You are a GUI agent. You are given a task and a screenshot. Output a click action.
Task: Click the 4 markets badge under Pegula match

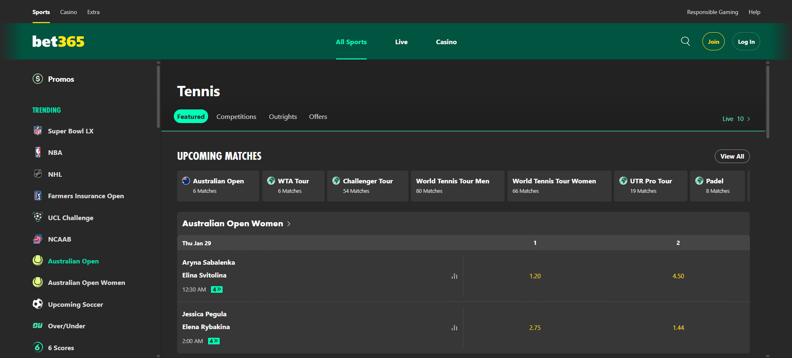(214, 341)
